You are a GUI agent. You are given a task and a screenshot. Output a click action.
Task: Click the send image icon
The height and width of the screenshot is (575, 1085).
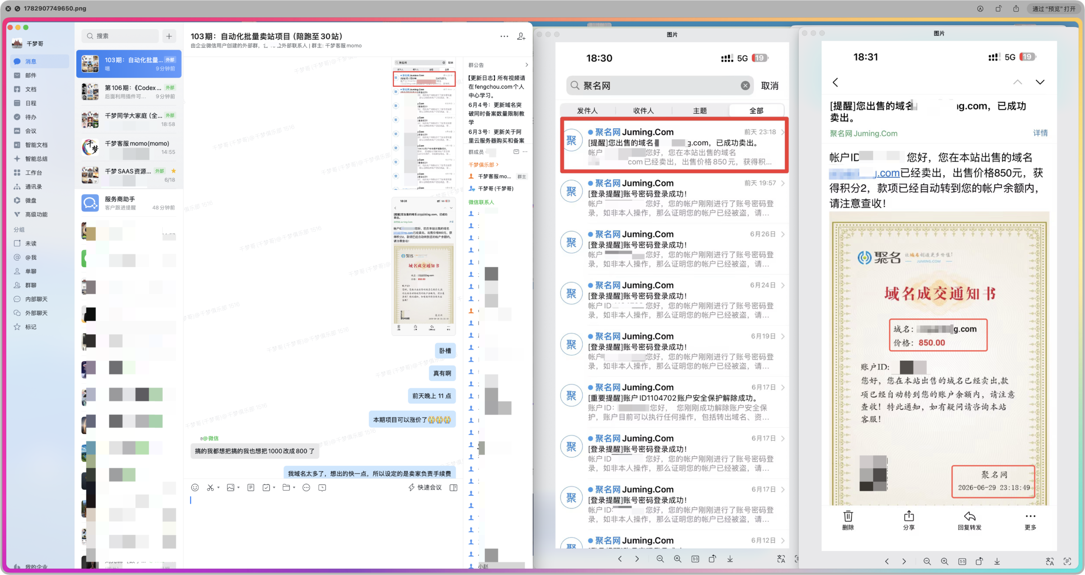tap(231, 488)
